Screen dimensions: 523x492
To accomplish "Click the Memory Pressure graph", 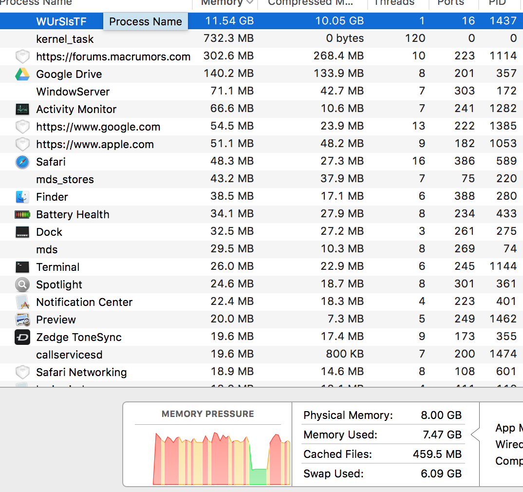I will click(x=222, y=458).
